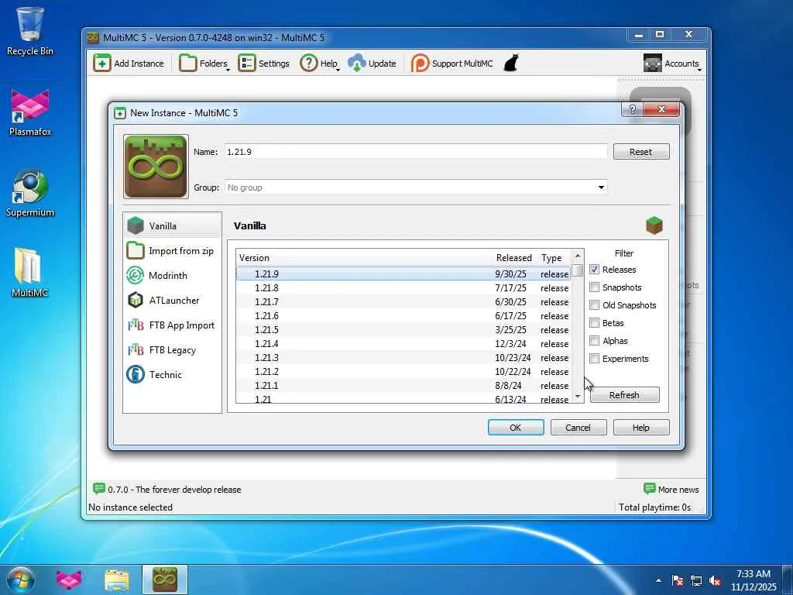Open Recycle Bin on the desktop
Image resolution: width=793 pixels, height=595 pixels.
coord(30,30)
